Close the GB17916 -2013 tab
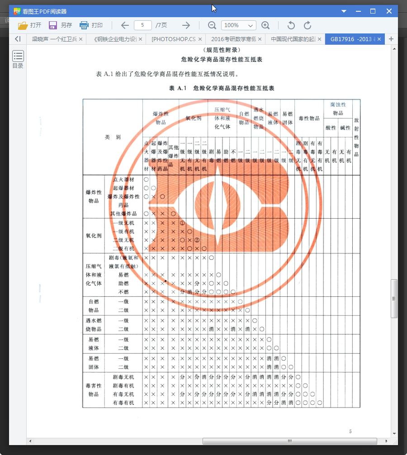The width and height of the screenshot is (407, 455). pos(379,39)
